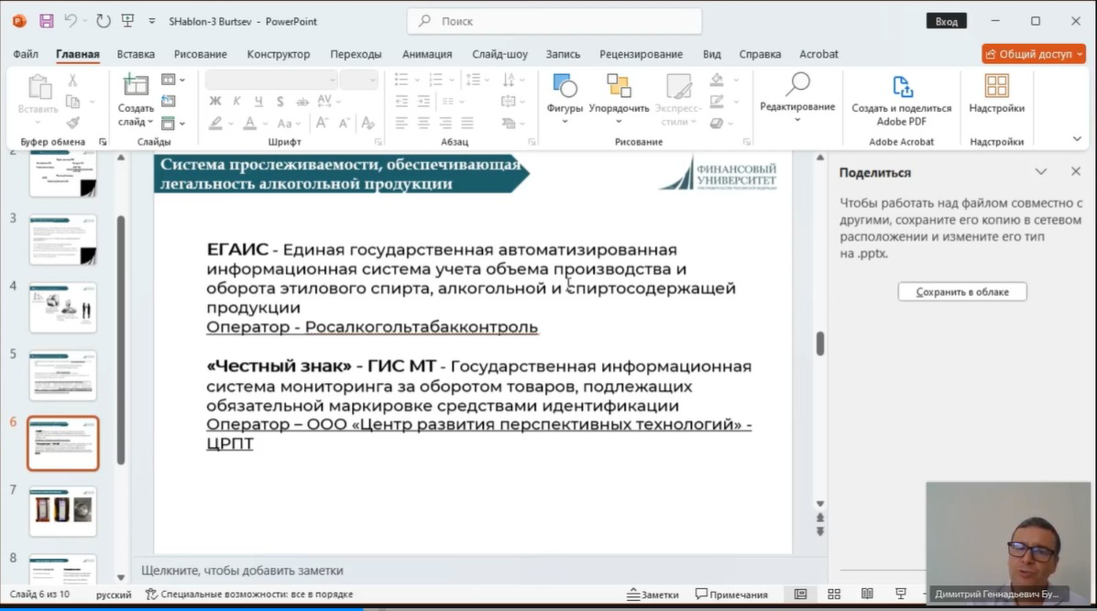This screenshot has height=611, width=1097.
Task: Click the clear formatting icon
Action: (x=368, y=123)
